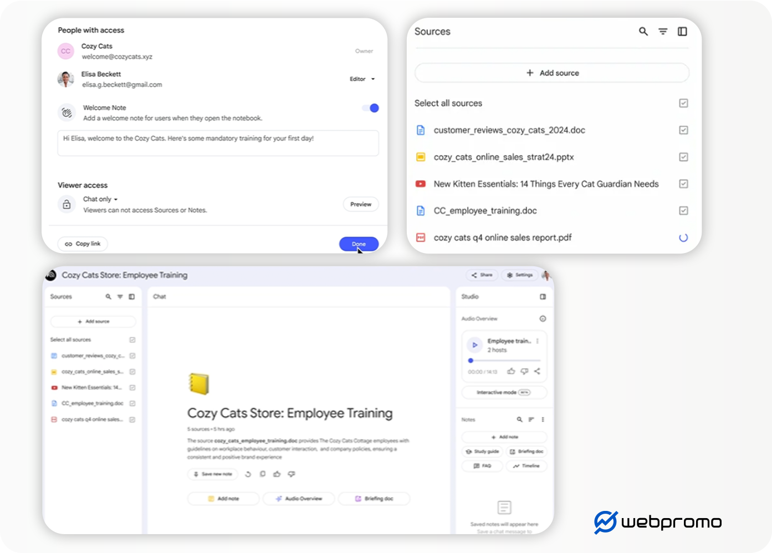Click the audio overview progress slider
The width and height of the screenshot is (772, 553).
pyautogui.click(x=504, y=360)
